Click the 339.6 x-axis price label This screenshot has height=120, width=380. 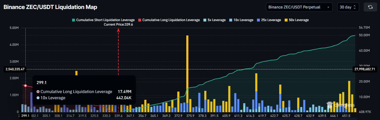click(x=118, y=116)
